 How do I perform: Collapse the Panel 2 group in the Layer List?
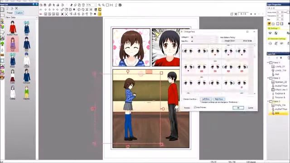click(268, 78)
